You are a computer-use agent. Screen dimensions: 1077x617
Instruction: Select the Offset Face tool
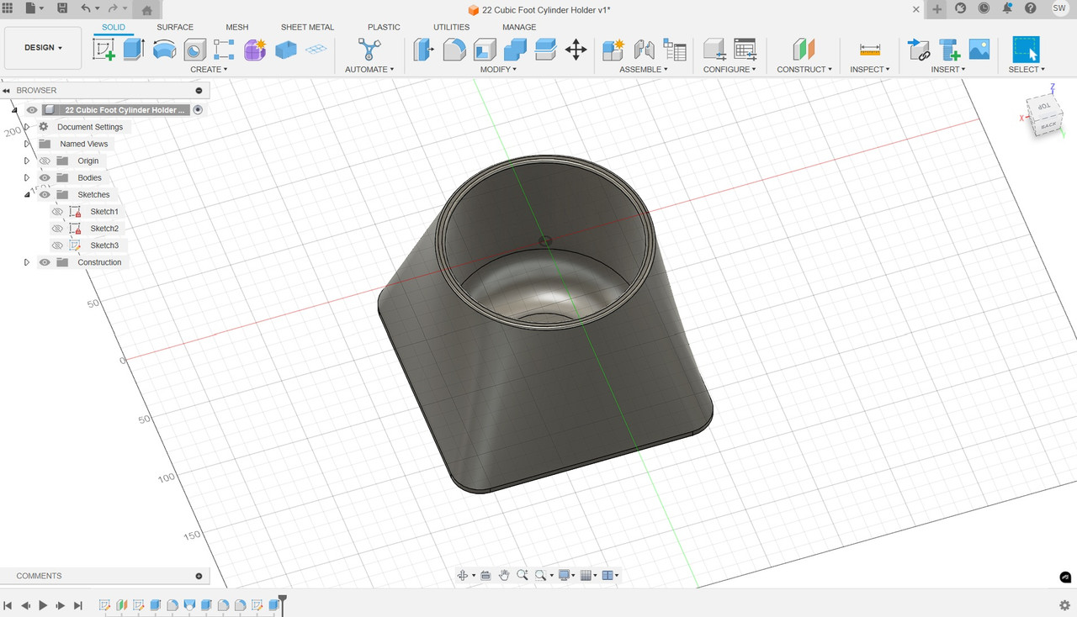[545, 50]
